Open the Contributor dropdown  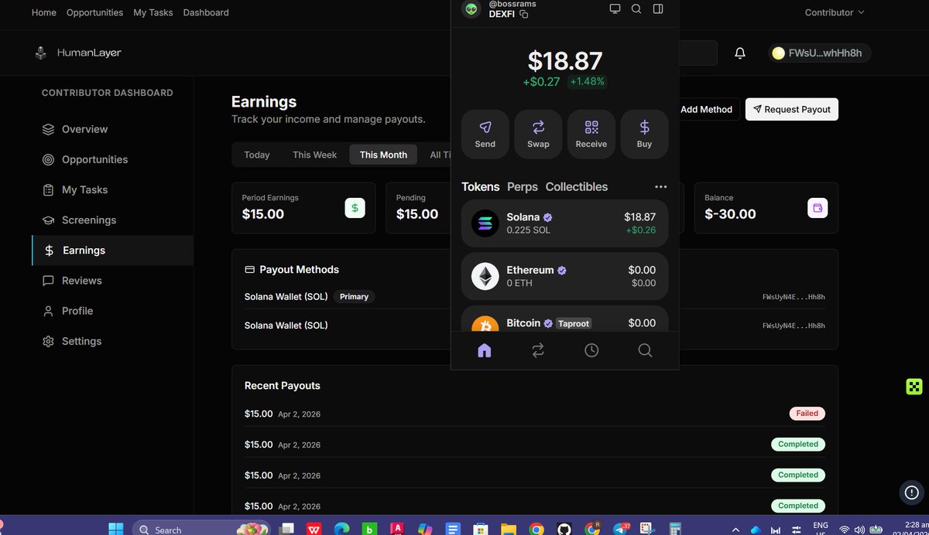[x=835, y=12]
